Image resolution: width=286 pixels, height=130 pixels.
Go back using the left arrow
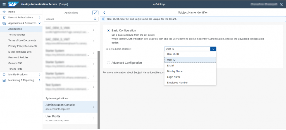point(104,13)
